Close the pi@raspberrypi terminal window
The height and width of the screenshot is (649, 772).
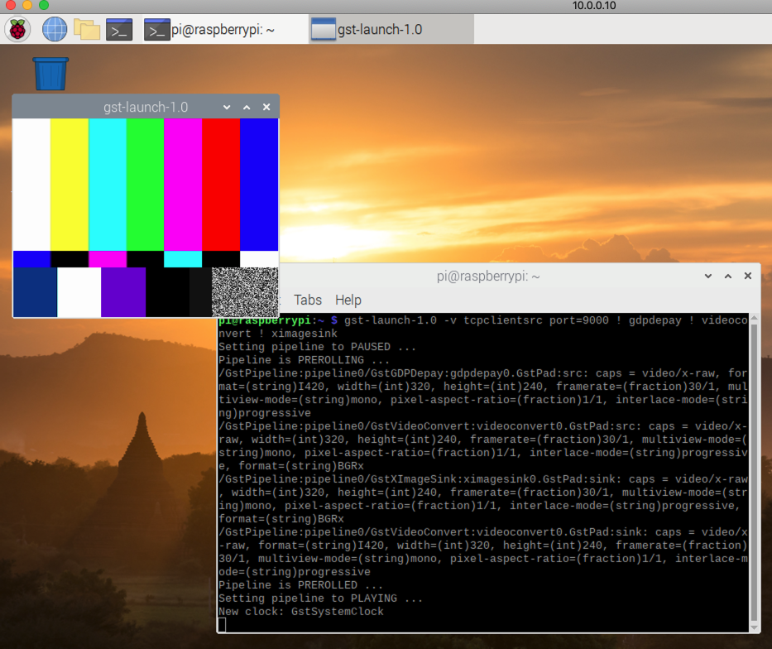coord(748,276)
